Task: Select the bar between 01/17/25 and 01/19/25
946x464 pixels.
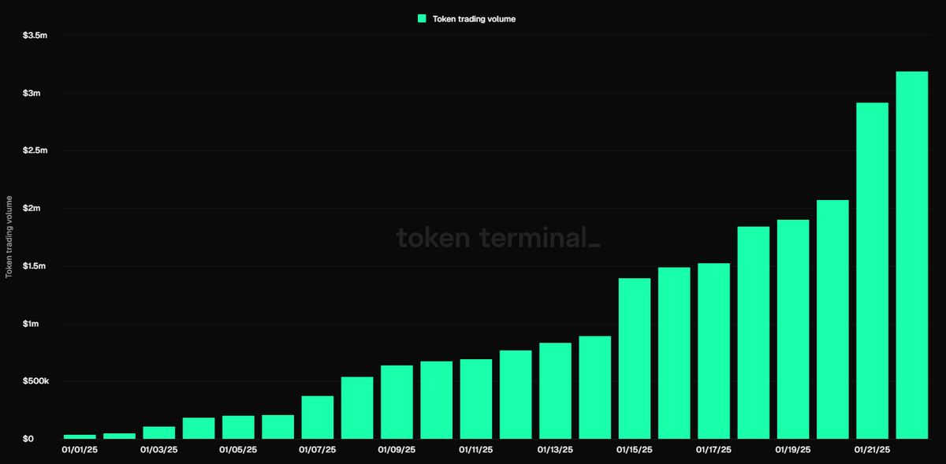Action: pyautogui.click(x=754, y=332)
